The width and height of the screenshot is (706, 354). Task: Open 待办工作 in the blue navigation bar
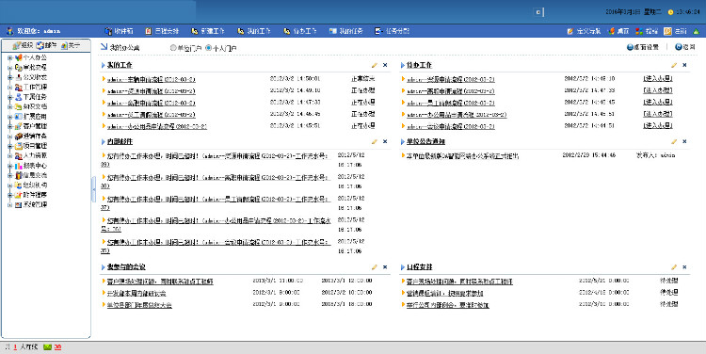[300, 31]
